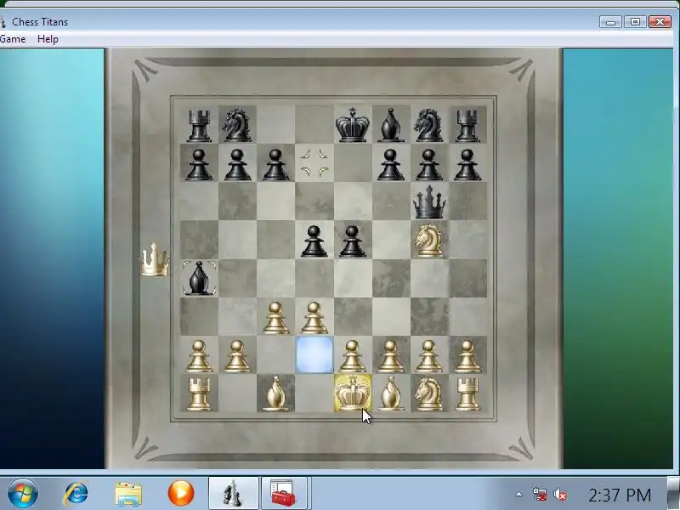Select the black pawn on c7
The height and width of the screenshot is (510, 680).
[x=275, y=165]
